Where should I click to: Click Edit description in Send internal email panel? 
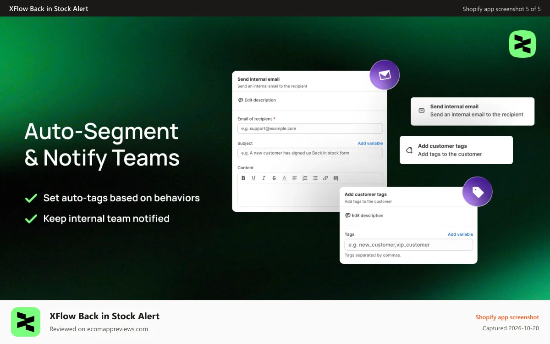click(x=260, y=100)
